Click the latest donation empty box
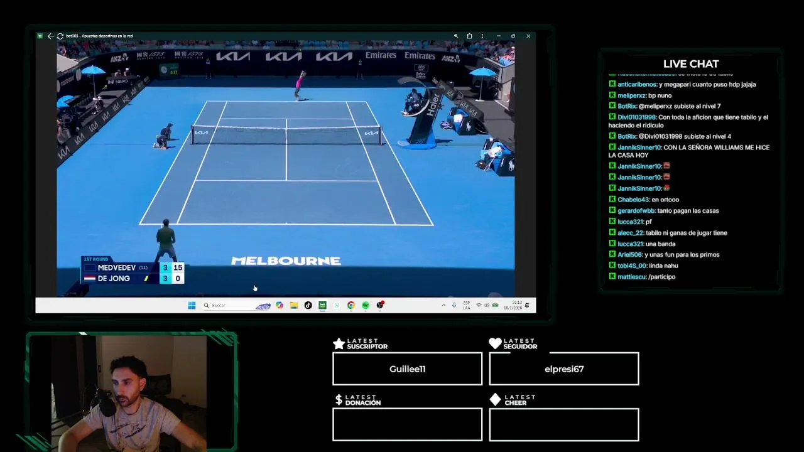 407,424
